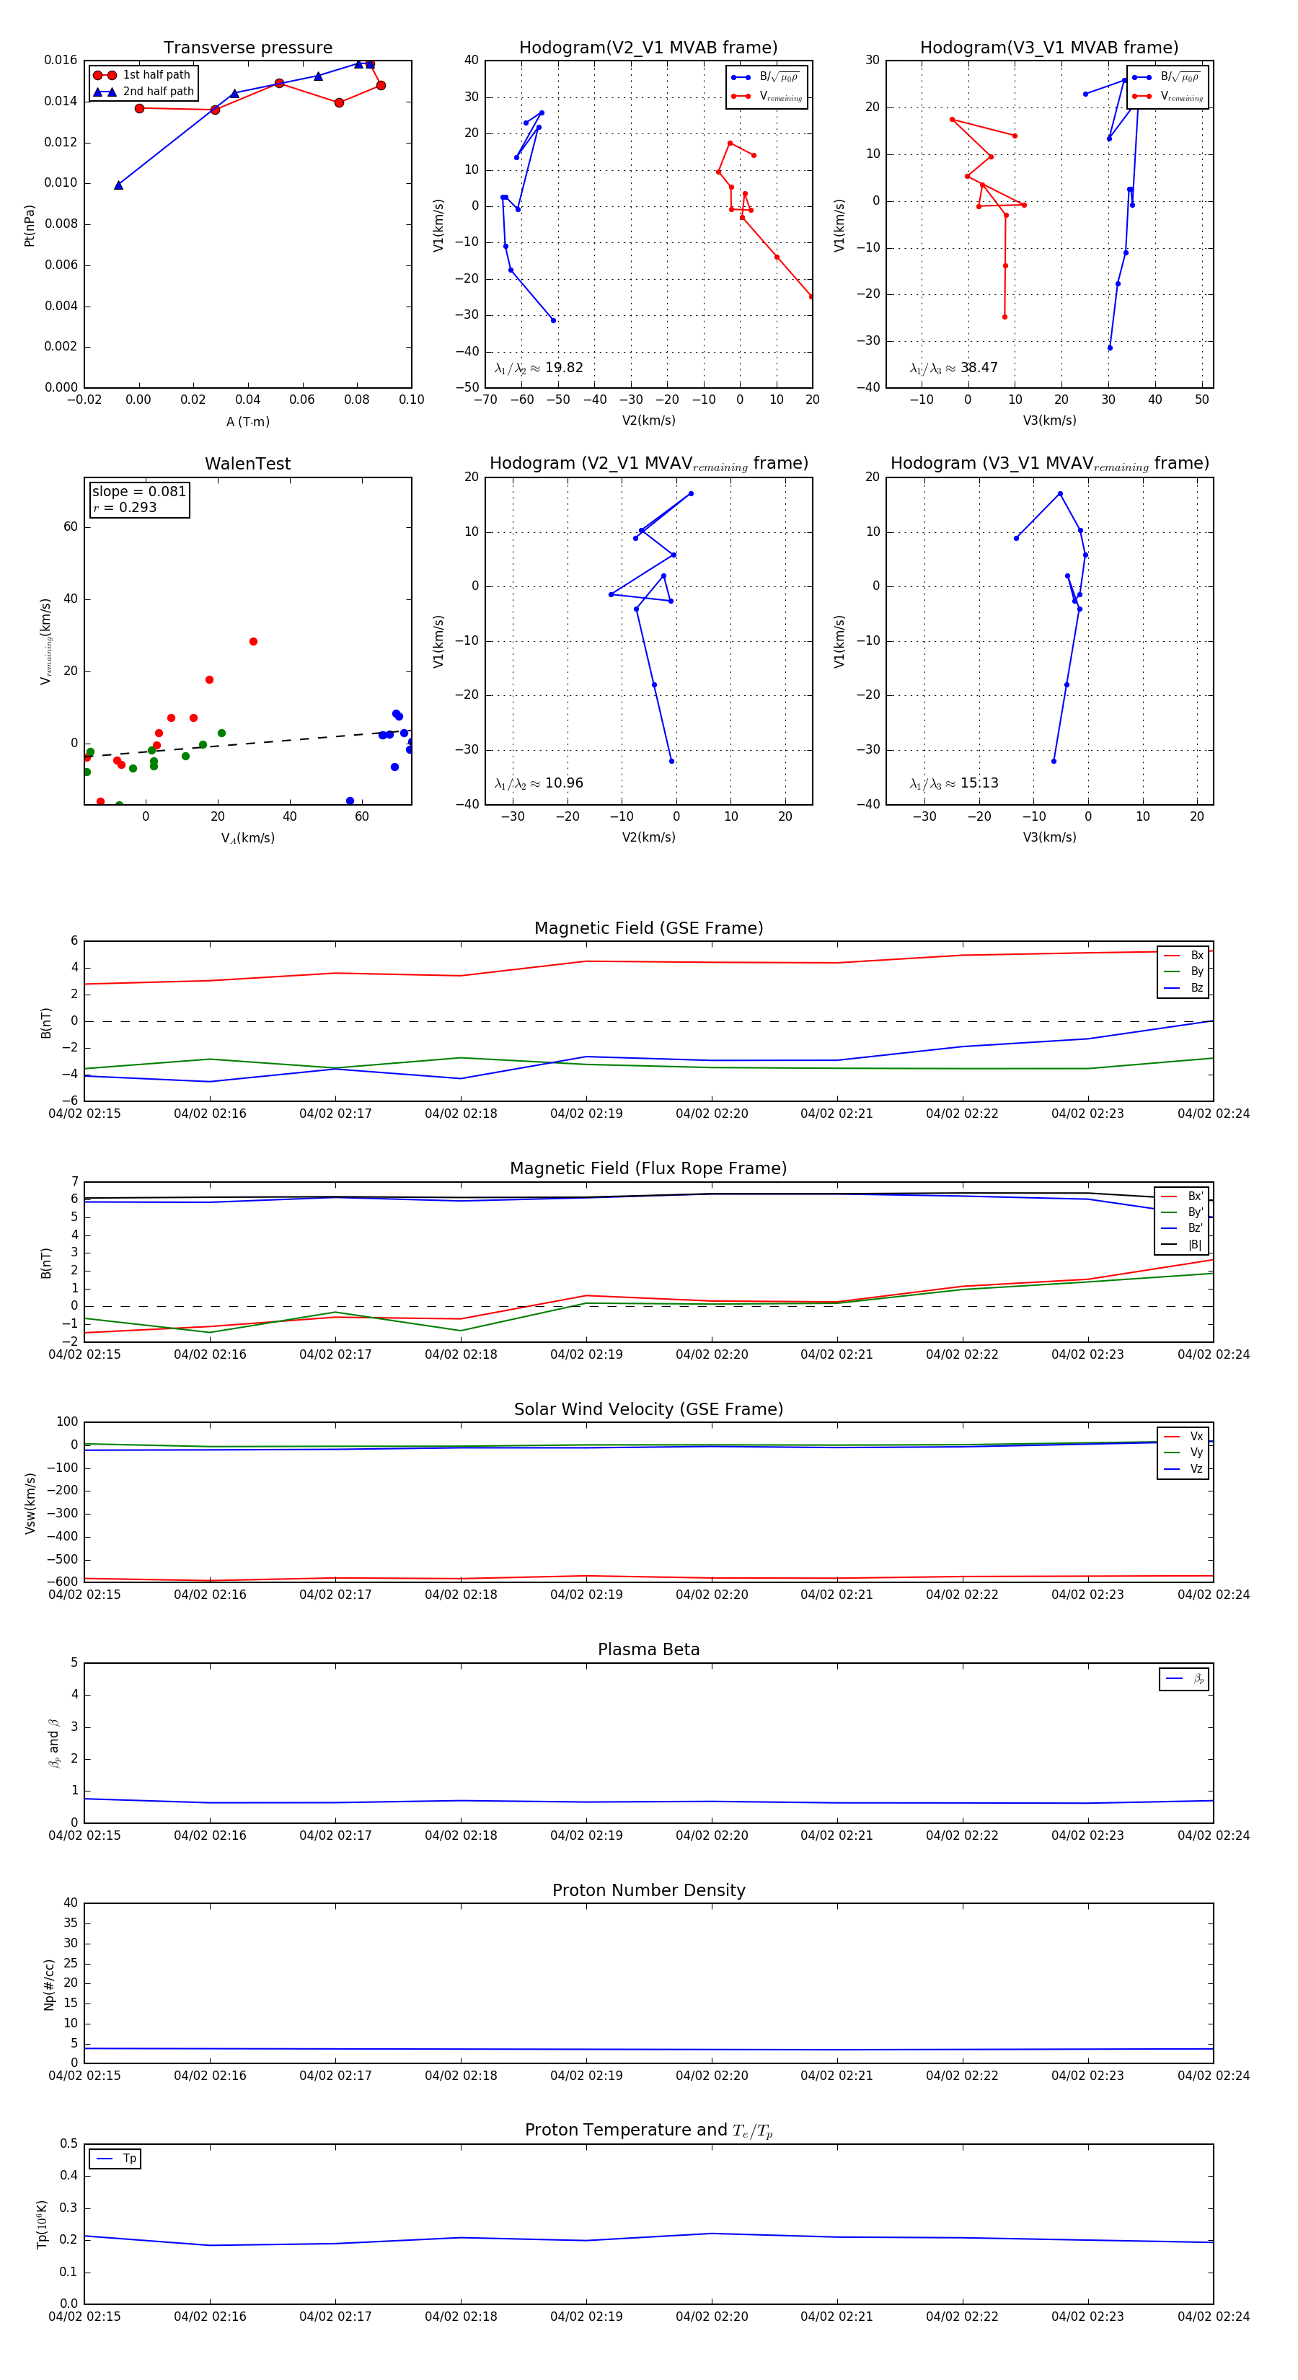
Task: Select the 'By' legend entry in GSE plot
Action: pyautogui.click(x=1183, y=971)
